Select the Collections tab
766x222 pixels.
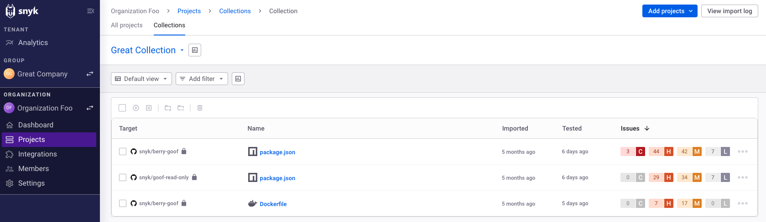169,25
